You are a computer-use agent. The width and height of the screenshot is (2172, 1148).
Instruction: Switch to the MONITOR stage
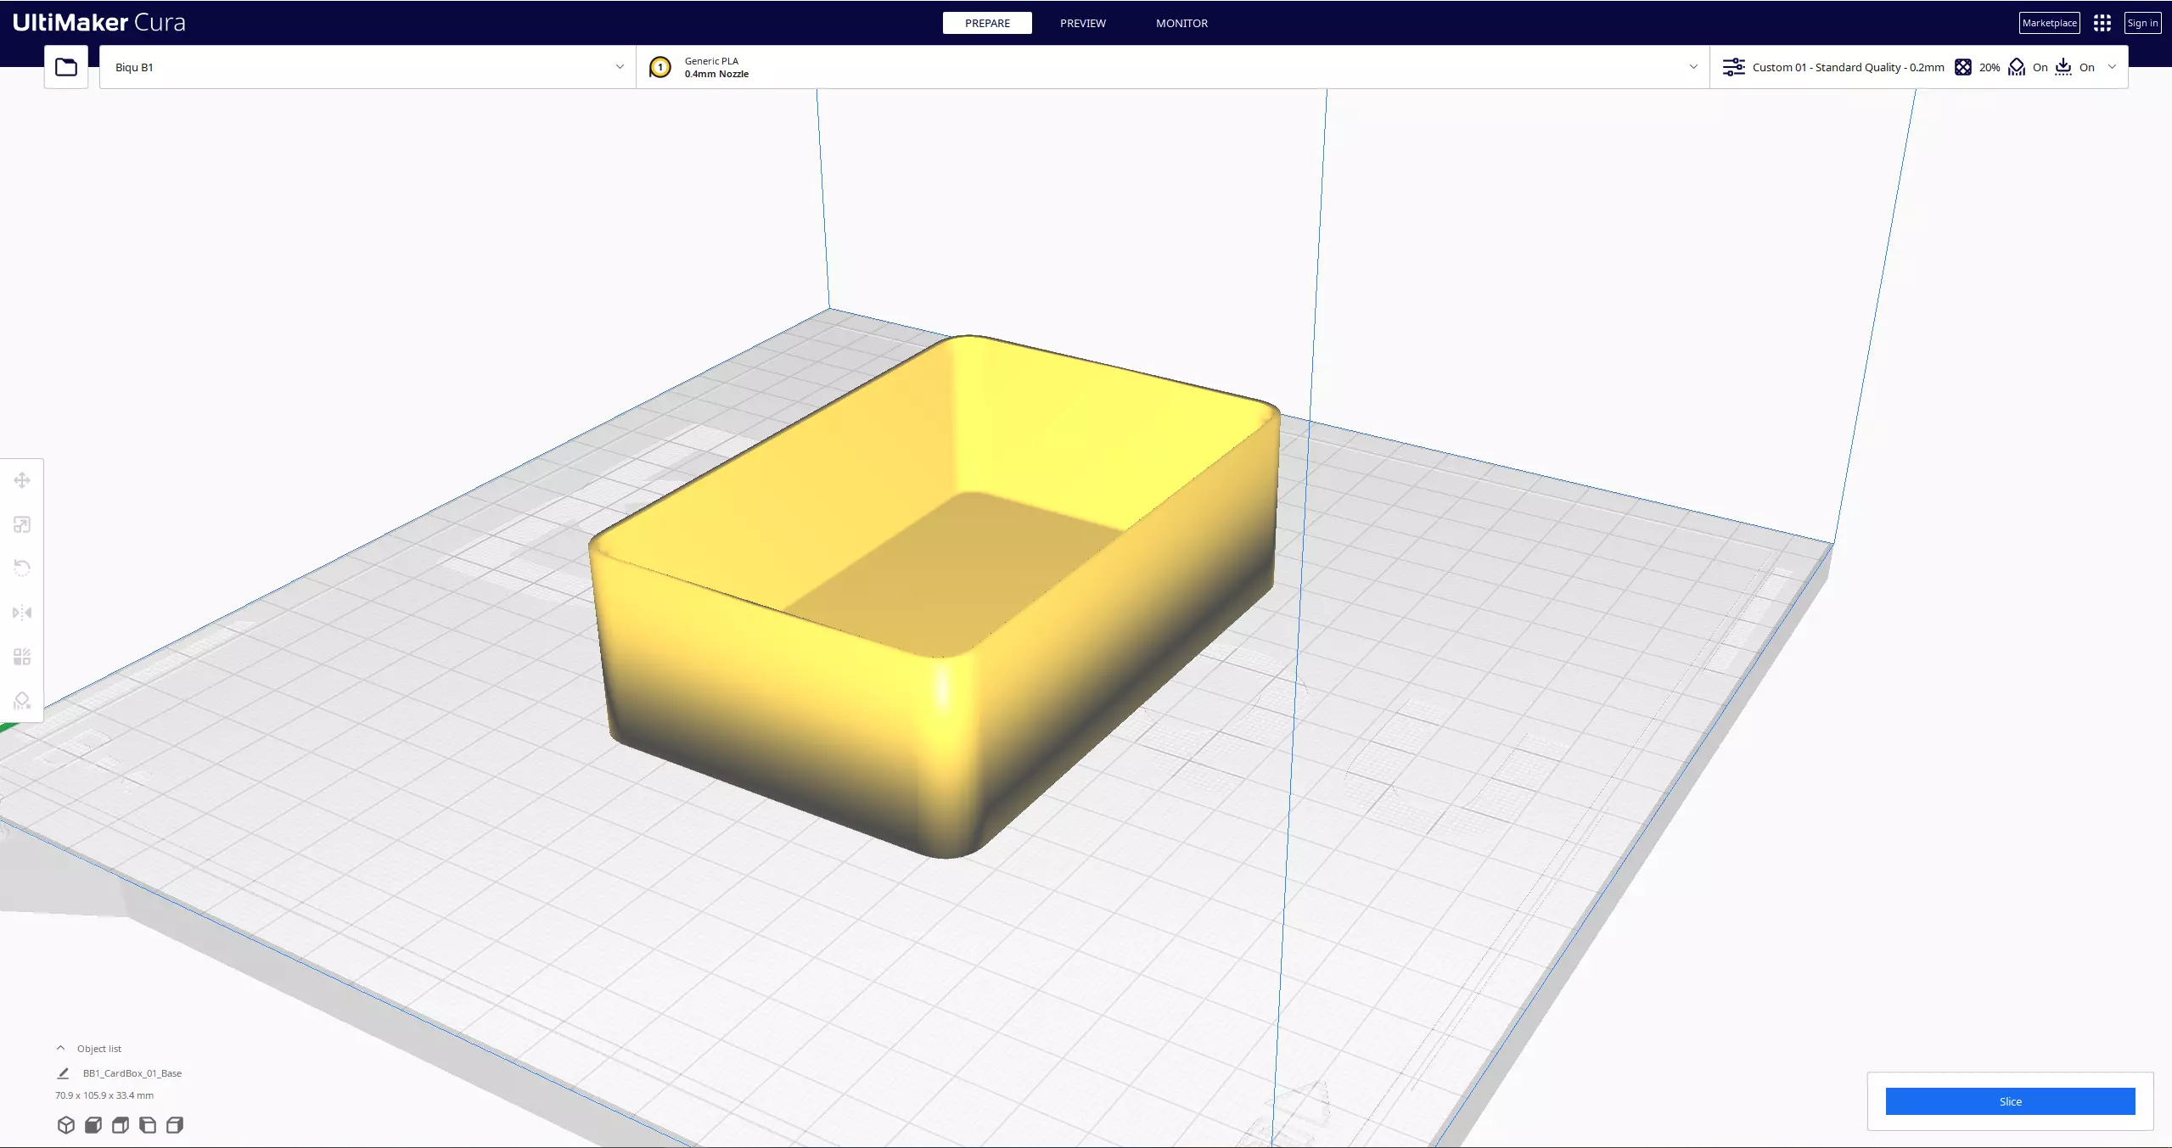1181,23
